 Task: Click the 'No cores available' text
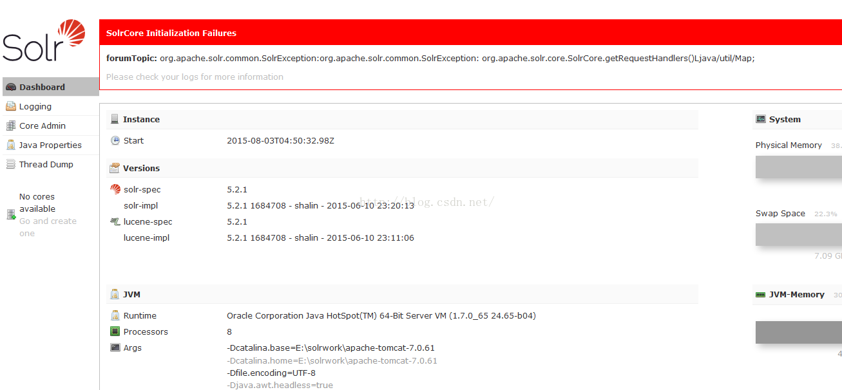point(37,203)
